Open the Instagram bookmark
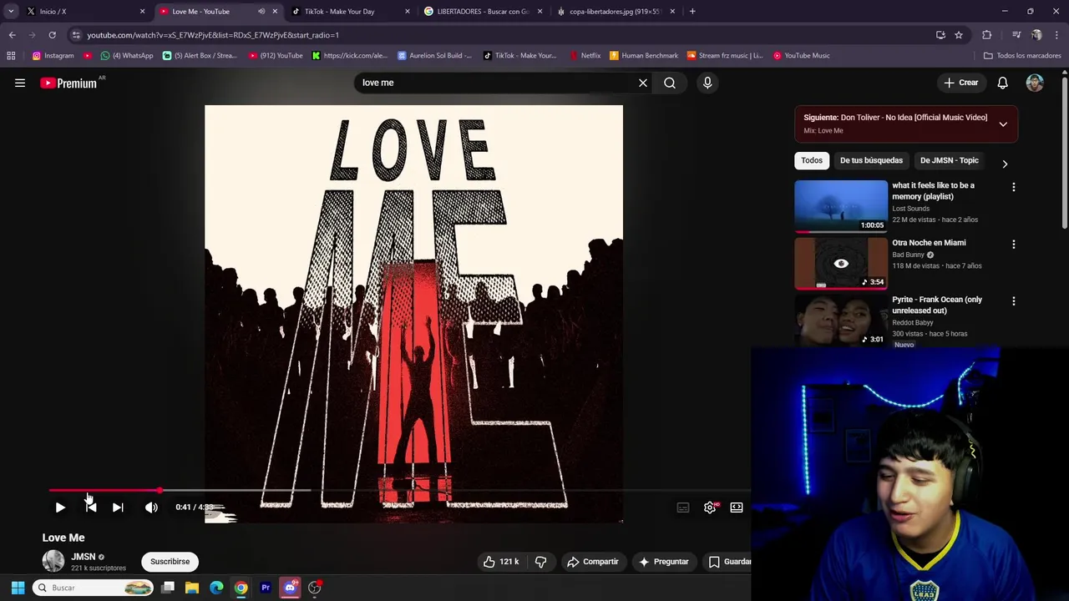 [x=53, y=56]
